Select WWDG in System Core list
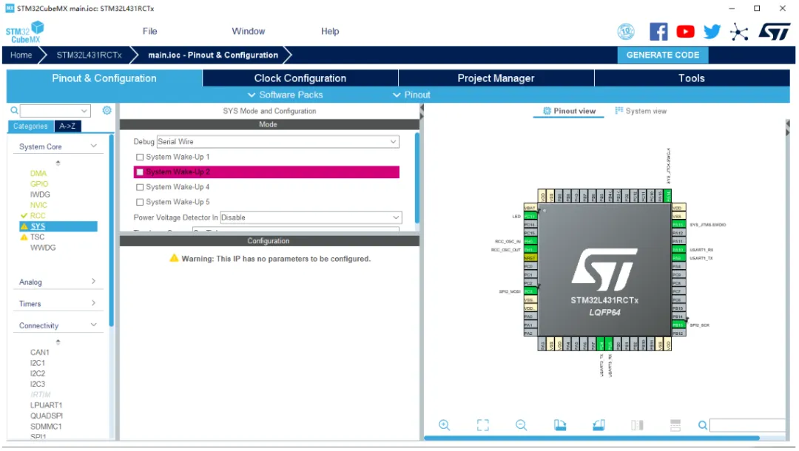Image resolution: width=799 pixels, height=451 pixels. pyautogui.click(x=43, y=248)
